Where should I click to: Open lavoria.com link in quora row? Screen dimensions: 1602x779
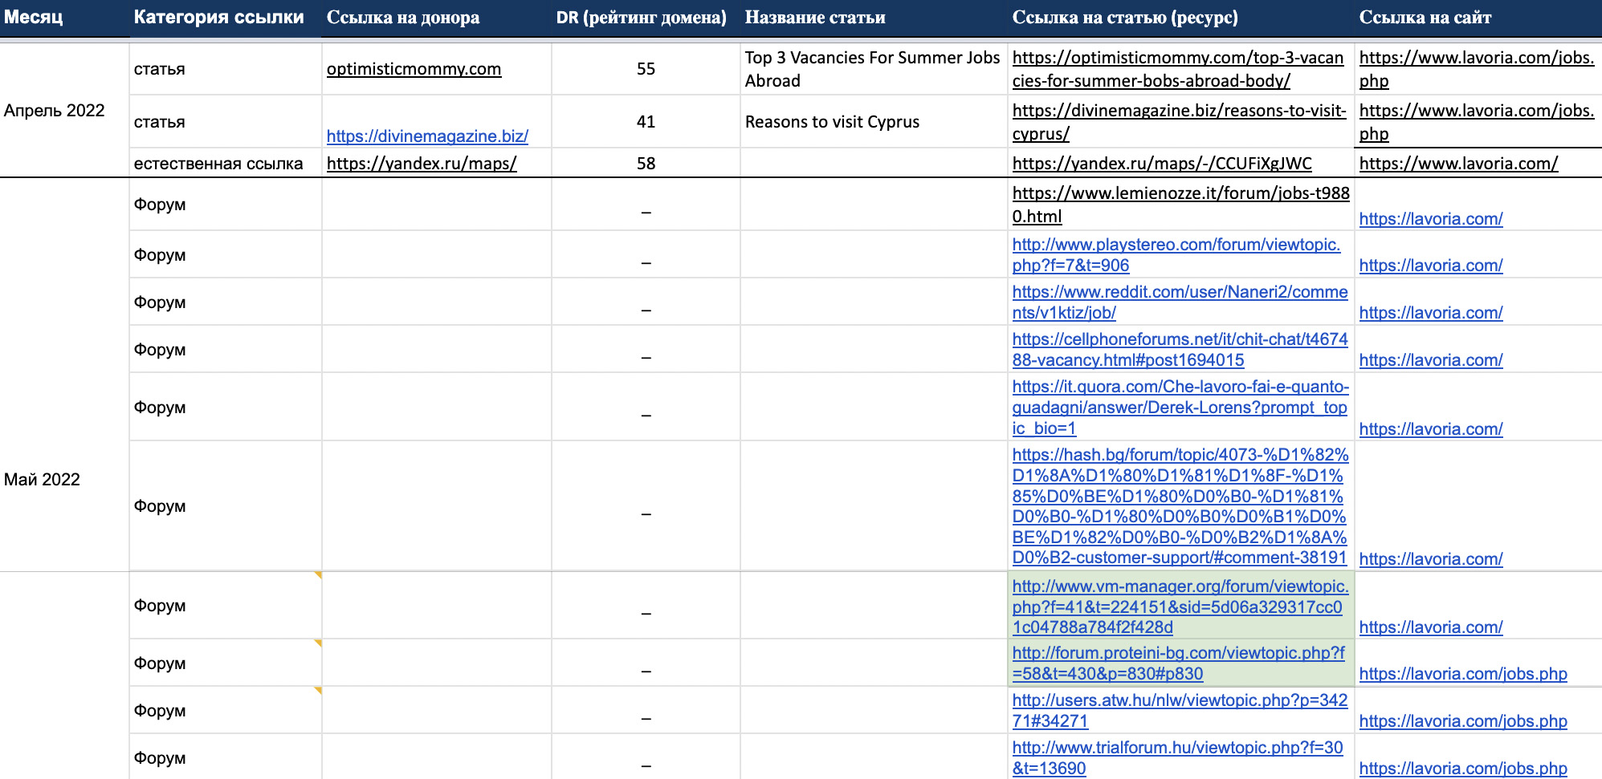click(1431, 429)
